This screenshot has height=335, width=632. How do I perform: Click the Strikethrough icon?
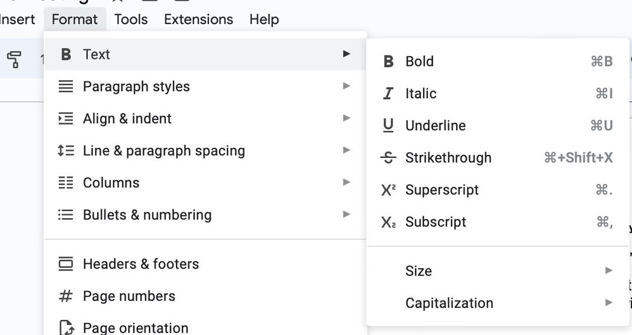coord(388,158)
